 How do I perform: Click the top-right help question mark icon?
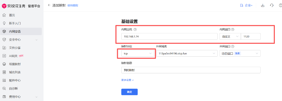(280, 5)
